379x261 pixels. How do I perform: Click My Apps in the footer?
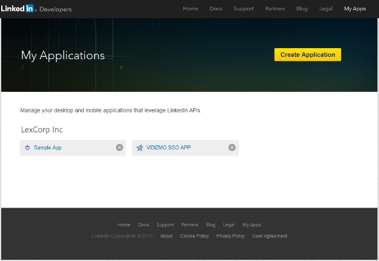click(251, 225)
